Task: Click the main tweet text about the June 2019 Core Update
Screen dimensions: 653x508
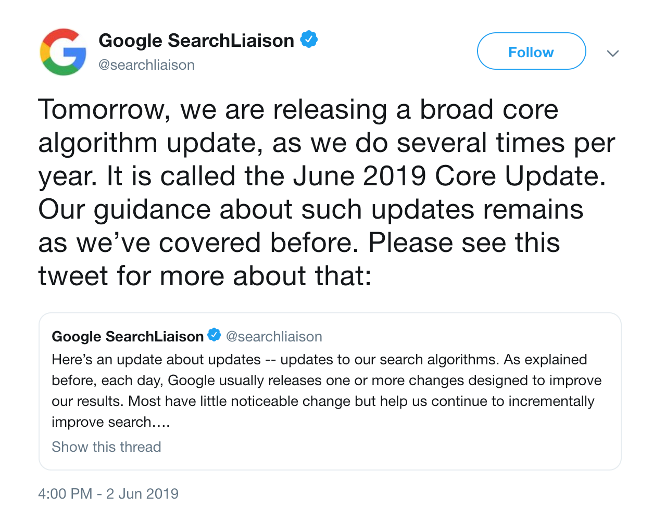Action: tap(326, 193)
